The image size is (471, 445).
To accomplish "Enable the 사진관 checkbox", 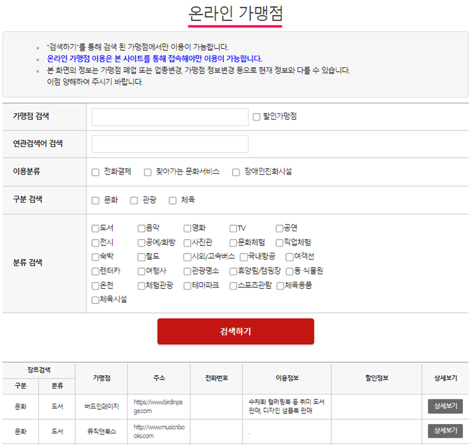I will [187, 243].
